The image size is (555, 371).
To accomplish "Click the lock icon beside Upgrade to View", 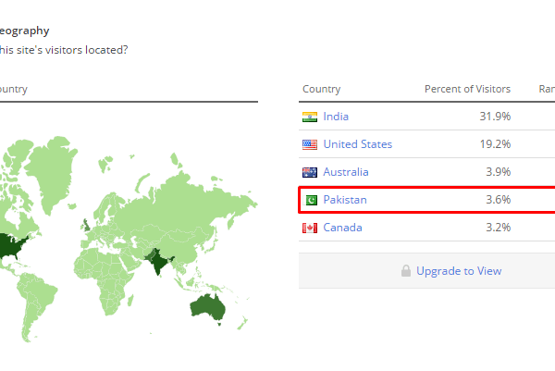I will [406, 271].
